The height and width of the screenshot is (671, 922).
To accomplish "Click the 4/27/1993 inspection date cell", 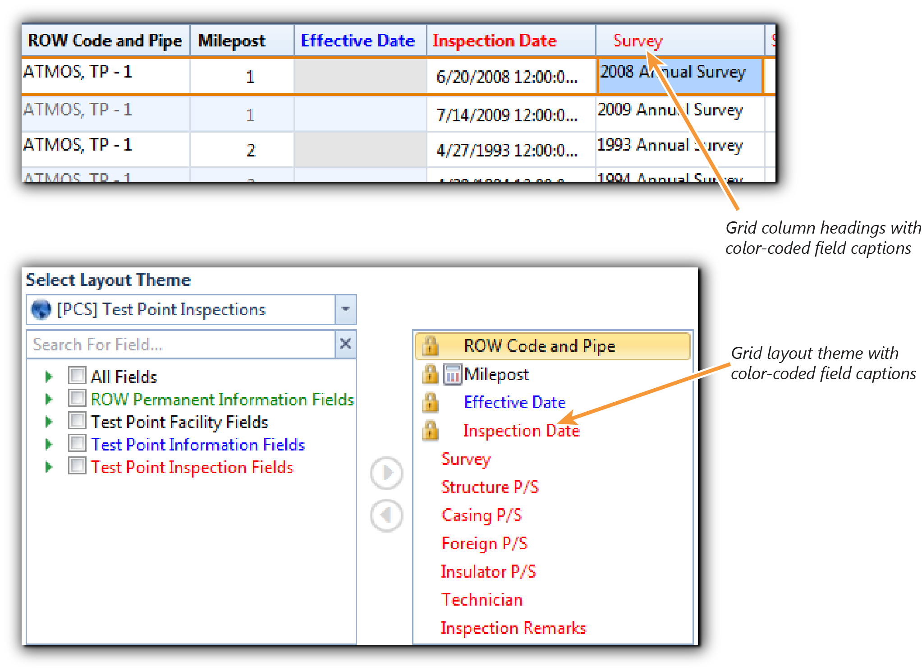I will (511, 150).
